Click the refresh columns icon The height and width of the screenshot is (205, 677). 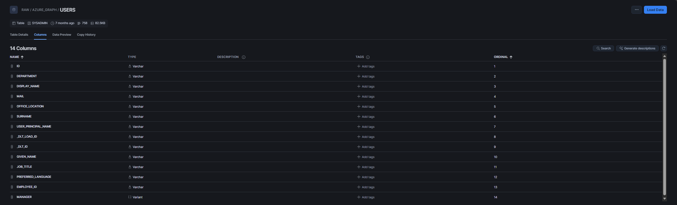664,48
